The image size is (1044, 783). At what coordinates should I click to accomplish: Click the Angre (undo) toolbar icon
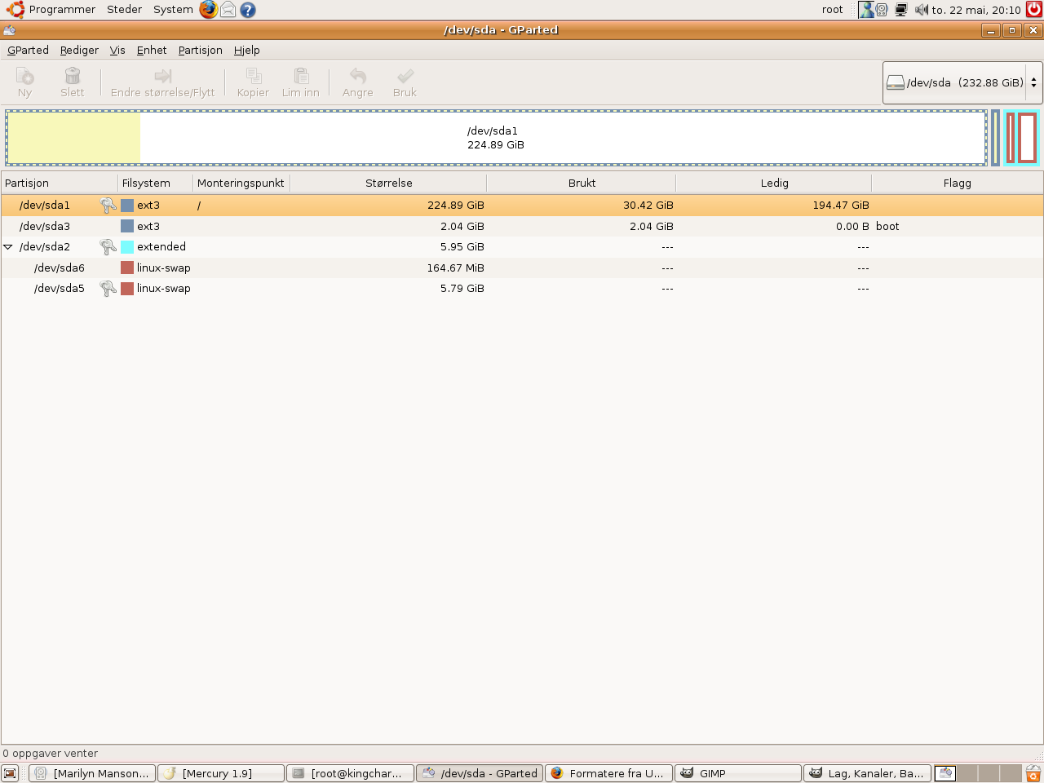pos(357,76)
